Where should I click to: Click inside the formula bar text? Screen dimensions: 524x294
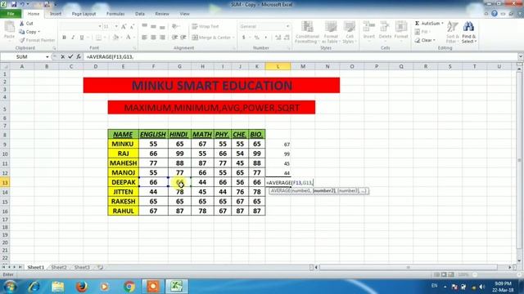[110, 57]
